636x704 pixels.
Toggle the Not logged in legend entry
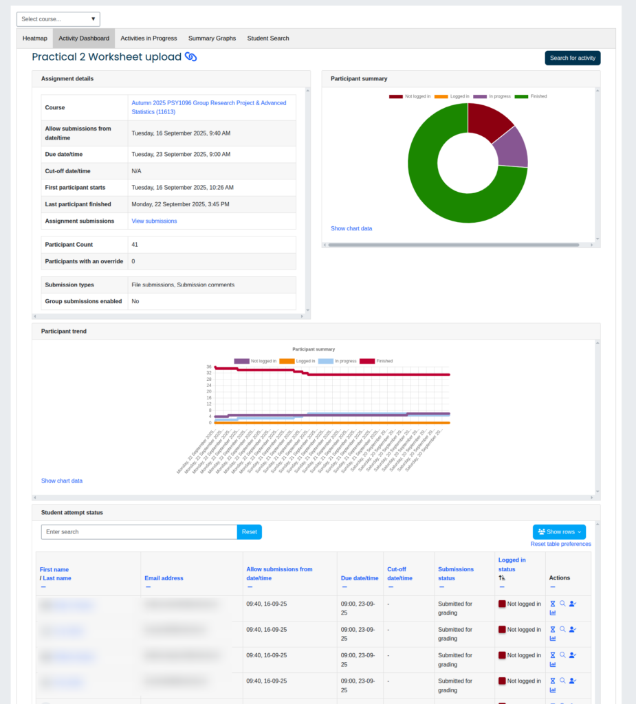[x=413, y=96]
